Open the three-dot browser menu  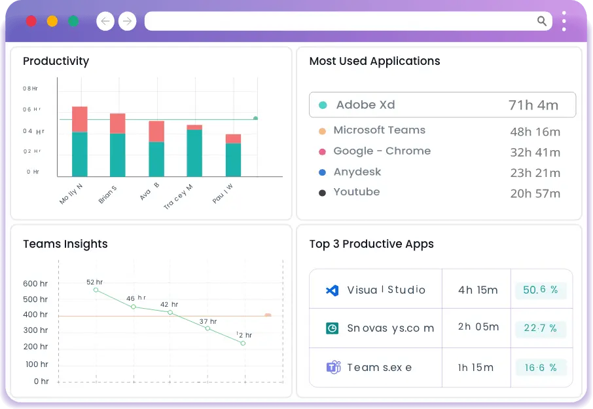point(564,21)
